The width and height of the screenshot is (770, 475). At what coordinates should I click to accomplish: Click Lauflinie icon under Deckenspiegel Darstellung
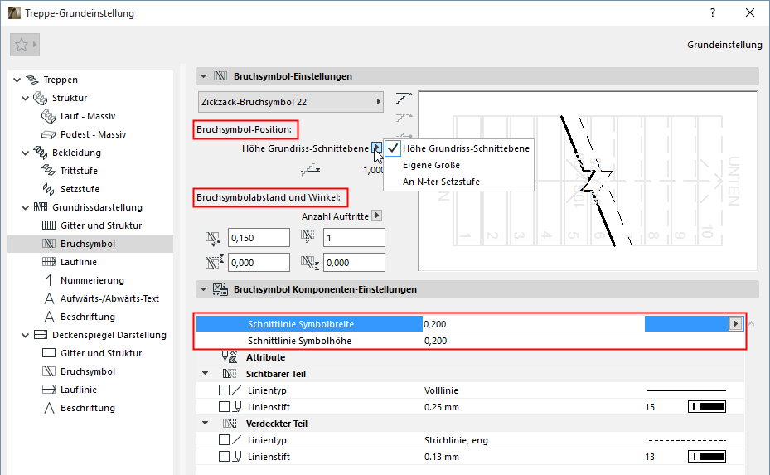coord(49,389)
